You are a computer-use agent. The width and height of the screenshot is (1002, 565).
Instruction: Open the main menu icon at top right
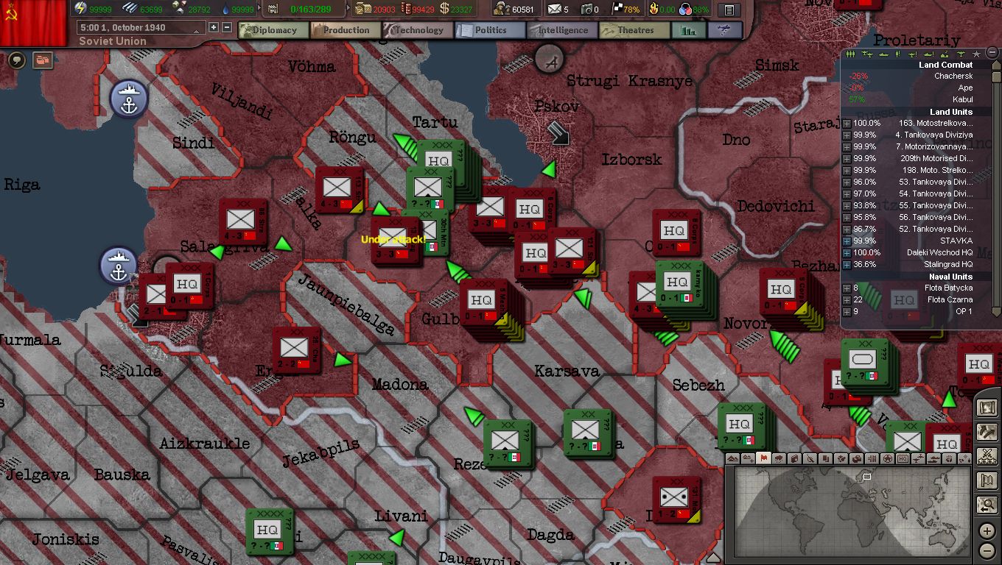729,10
